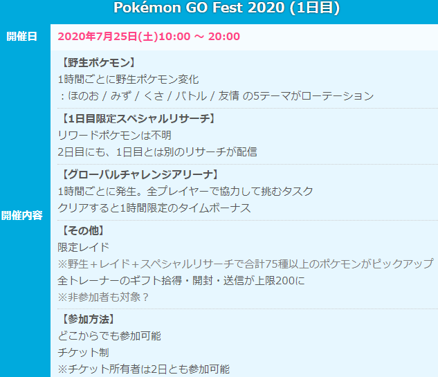This screenshot has width=438, height=377.
Task: Select the 開催日 row label
Action: click(x=21, y=37)
